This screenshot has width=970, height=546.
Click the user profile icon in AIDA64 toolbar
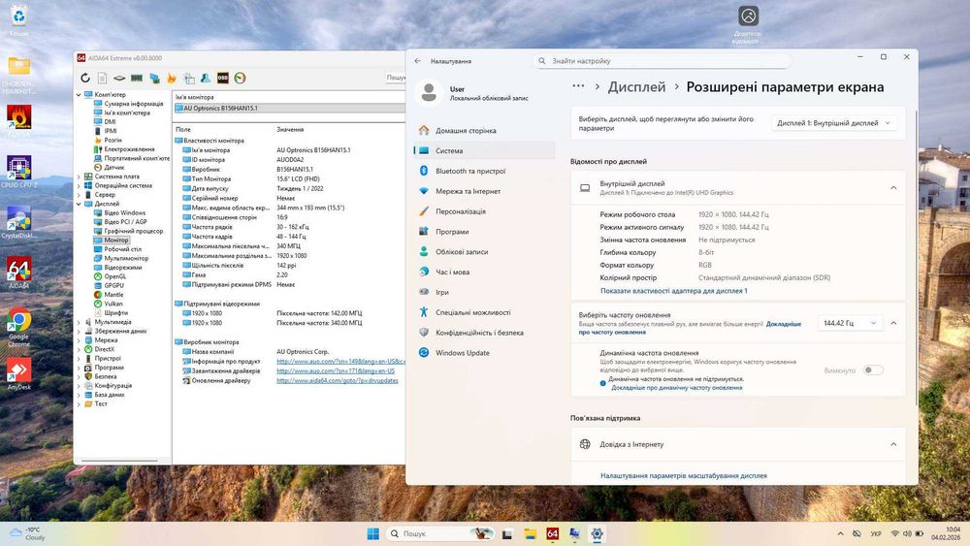[206, 78]
